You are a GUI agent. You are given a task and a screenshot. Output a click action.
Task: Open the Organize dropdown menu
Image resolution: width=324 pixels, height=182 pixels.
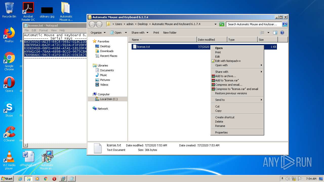[x=98, y=33]
